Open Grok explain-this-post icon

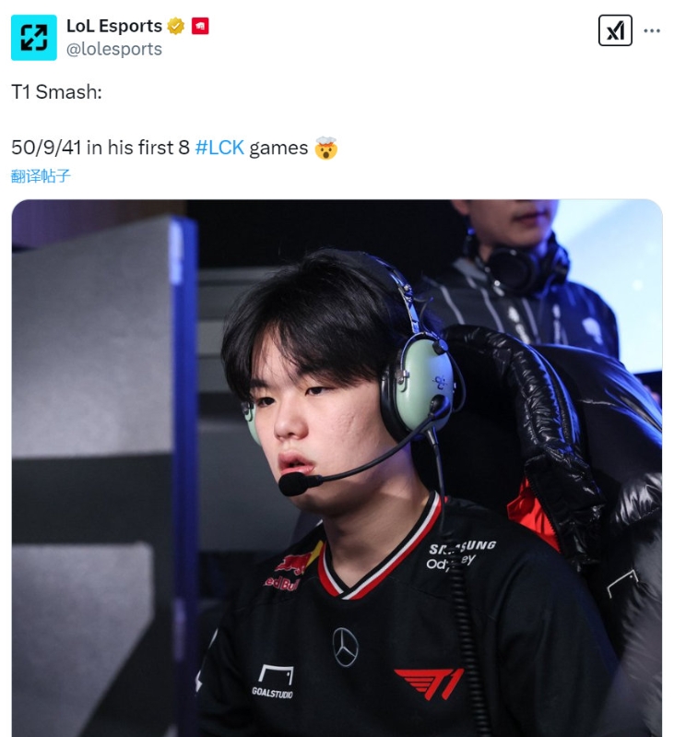tap(615, 30)
